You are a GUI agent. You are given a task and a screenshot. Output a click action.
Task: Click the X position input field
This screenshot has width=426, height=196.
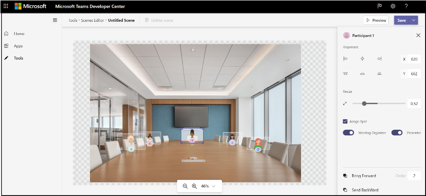[414, 59]
